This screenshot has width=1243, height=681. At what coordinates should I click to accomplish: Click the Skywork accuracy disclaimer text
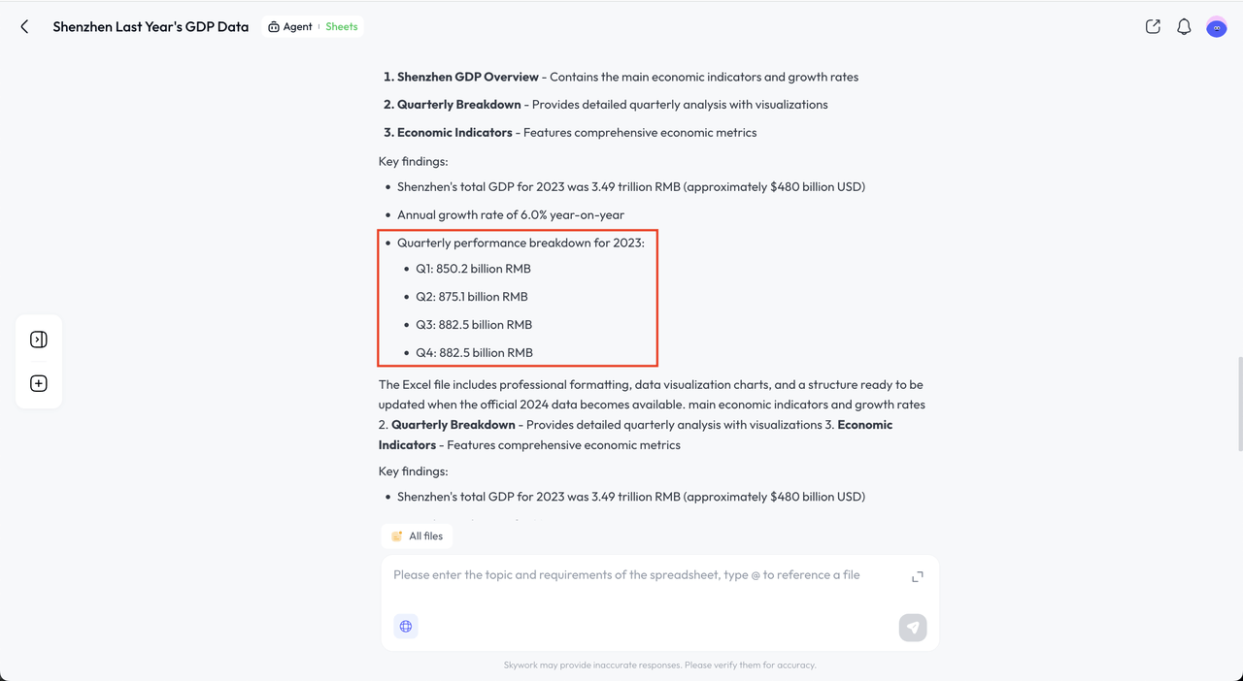click(659, 665)
